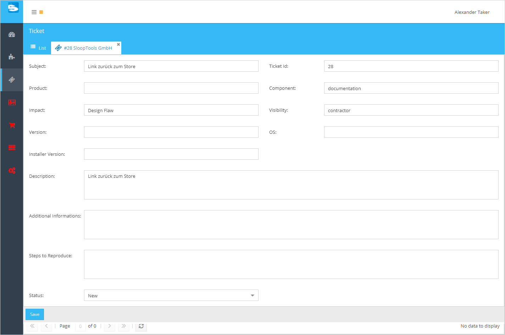This screenshot has height=335, width=505.
Task: Click the 'Subject:' label
Action: (38, 66)
